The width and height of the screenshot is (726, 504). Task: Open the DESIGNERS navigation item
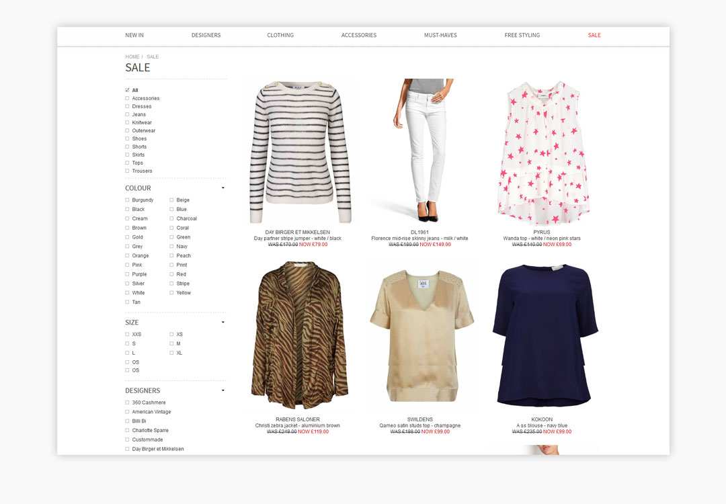pyautogui.click(x=206, y=35)
